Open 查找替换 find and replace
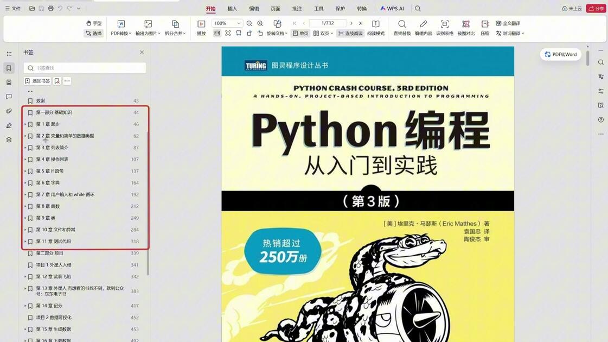This screenshot has width=608, height=342. pos(402,28)
